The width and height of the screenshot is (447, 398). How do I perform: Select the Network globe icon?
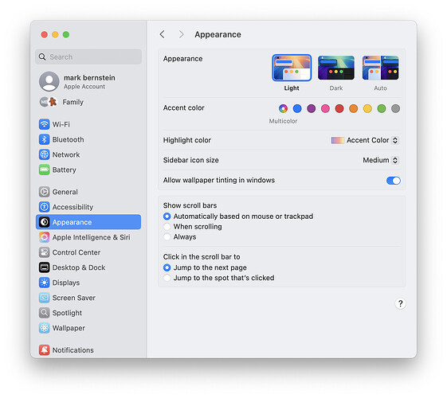pos(44,154)
